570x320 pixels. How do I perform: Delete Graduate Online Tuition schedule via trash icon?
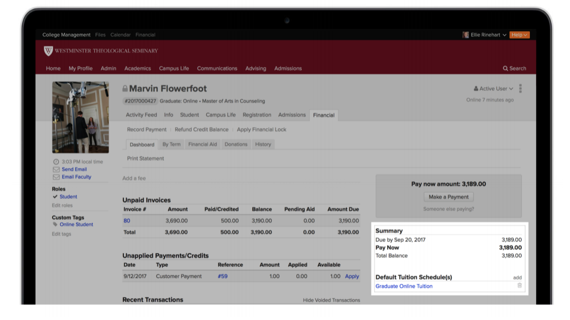[519, 286]
